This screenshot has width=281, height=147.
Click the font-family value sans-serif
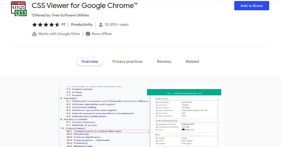point(187,102)
